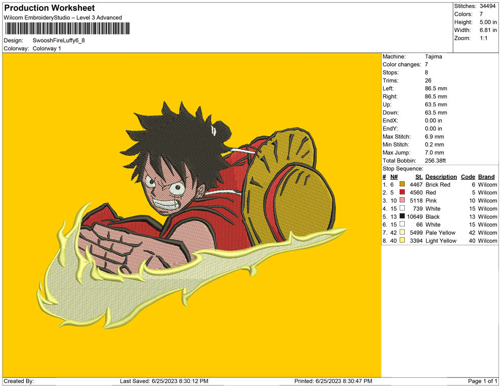Click the 'Created By:' footer label
The image size is (501, 386).
(x=19, y=381)
